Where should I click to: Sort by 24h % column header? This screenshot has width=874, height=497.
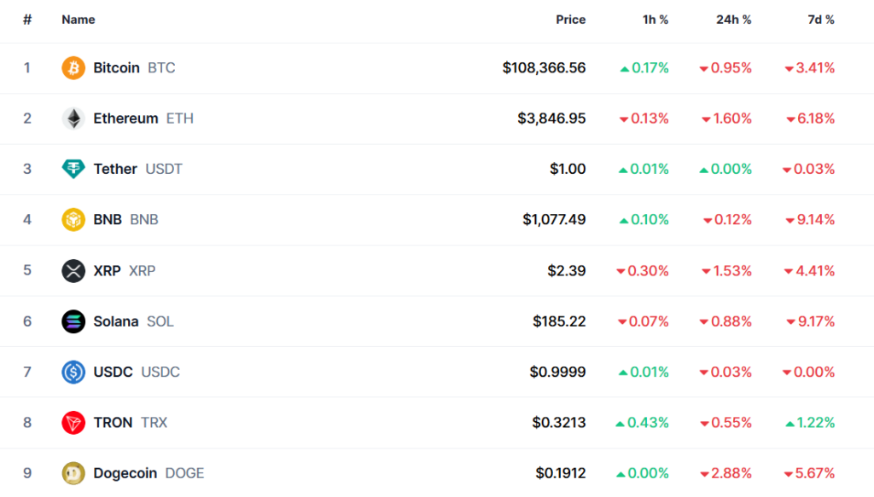[733, 20]
